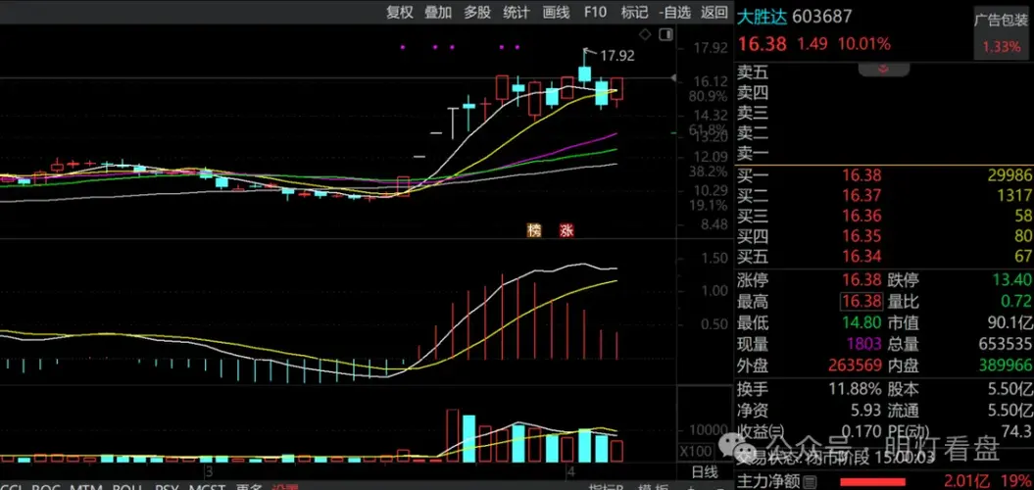Screen dimensions: 1034x490
Task: Click the 最低 value 14.80
Action: pos(862,322)
